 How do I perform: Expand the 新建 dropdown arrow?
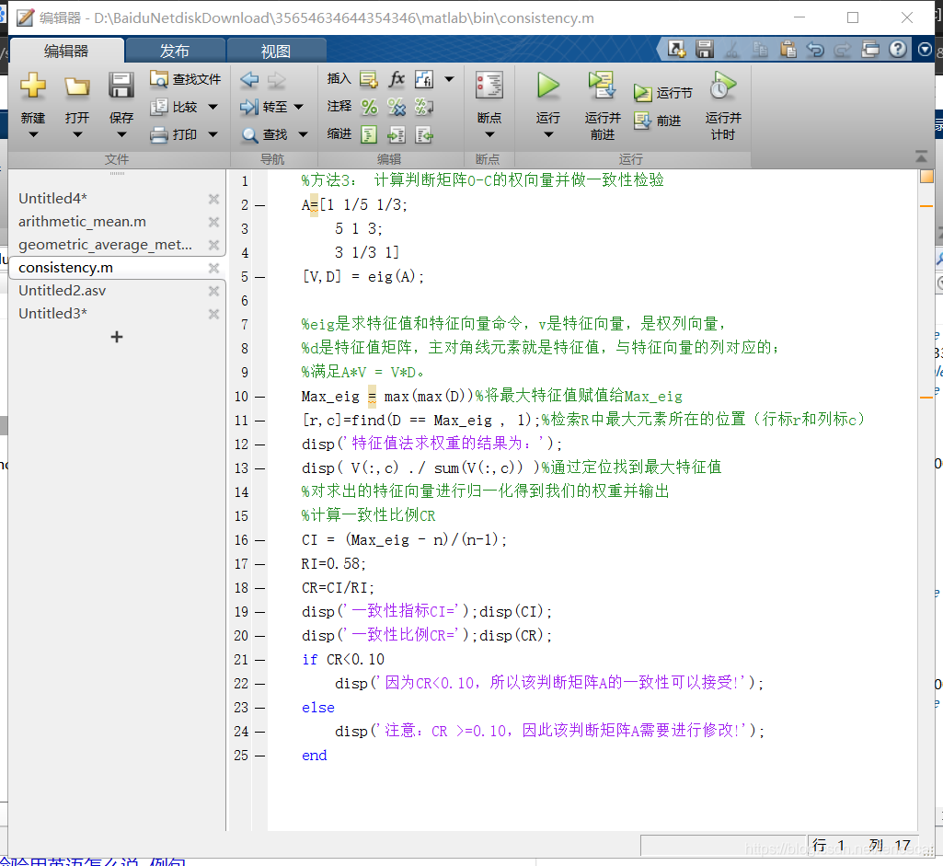(33, 134)
